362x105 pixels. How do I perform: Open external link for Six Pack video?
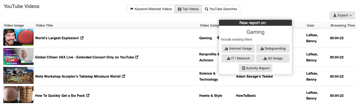pyautogui.click(x=88, y=95)
